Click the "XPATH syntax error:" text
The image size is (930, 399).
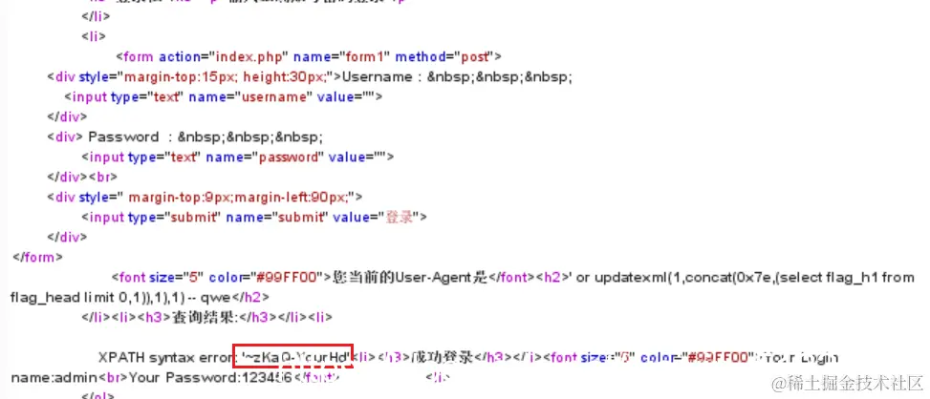pyautogui.click(x=168, y=357)
